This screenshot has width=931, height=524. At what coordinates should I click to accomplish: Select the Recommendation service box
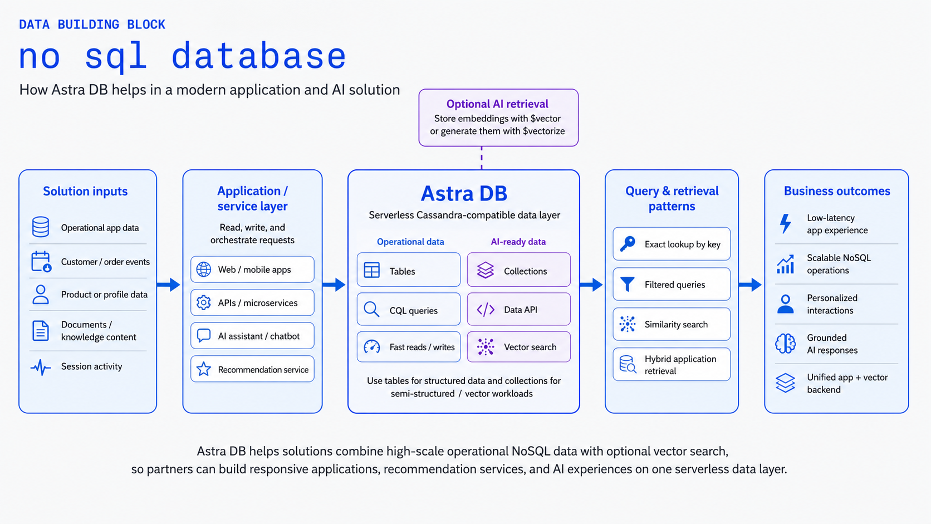click(x=252, y=369)
